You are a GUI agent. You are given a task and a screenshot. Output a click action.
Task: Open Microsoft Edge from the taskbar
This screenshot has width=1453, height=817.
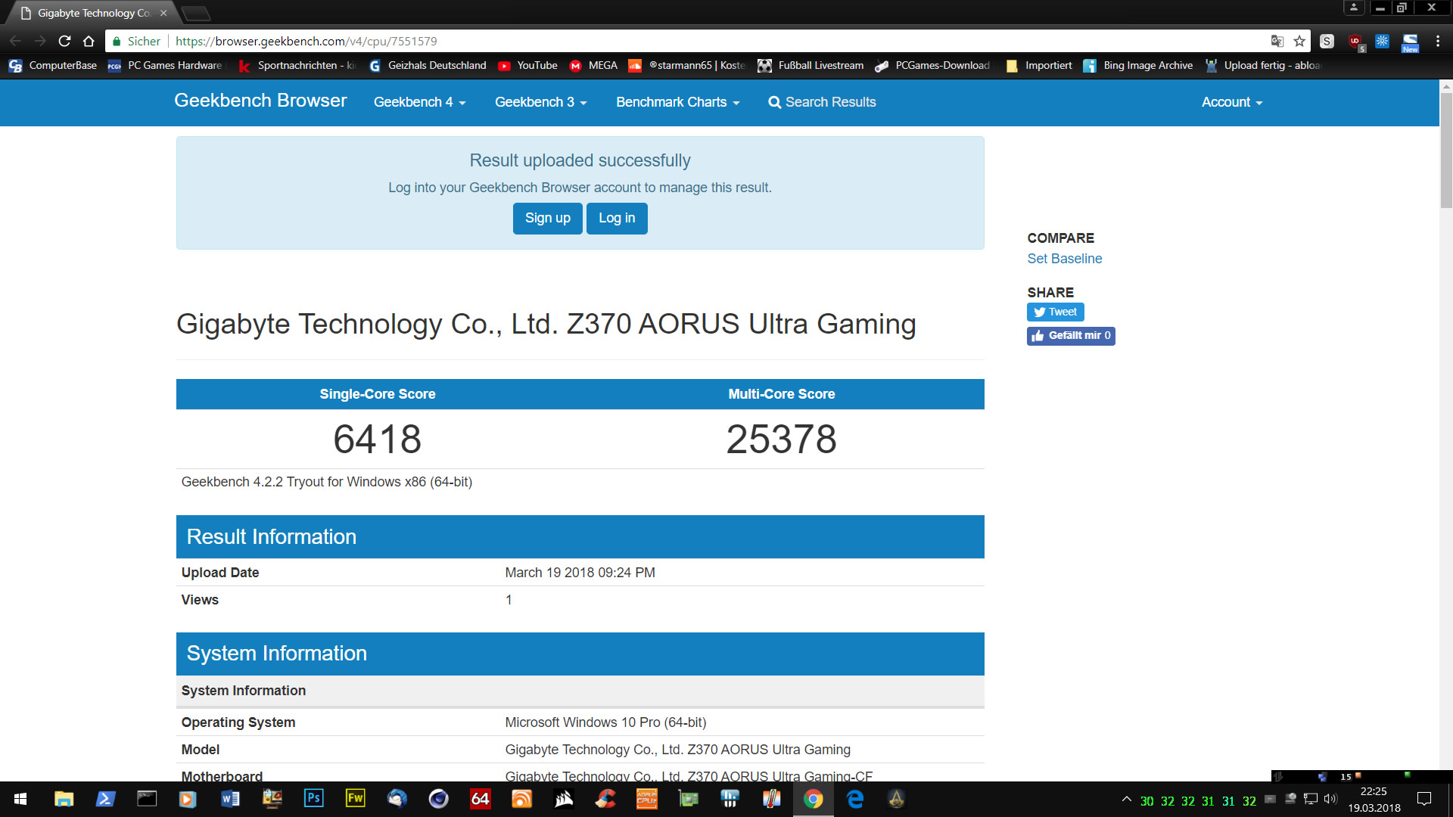[x=855, y=799]
